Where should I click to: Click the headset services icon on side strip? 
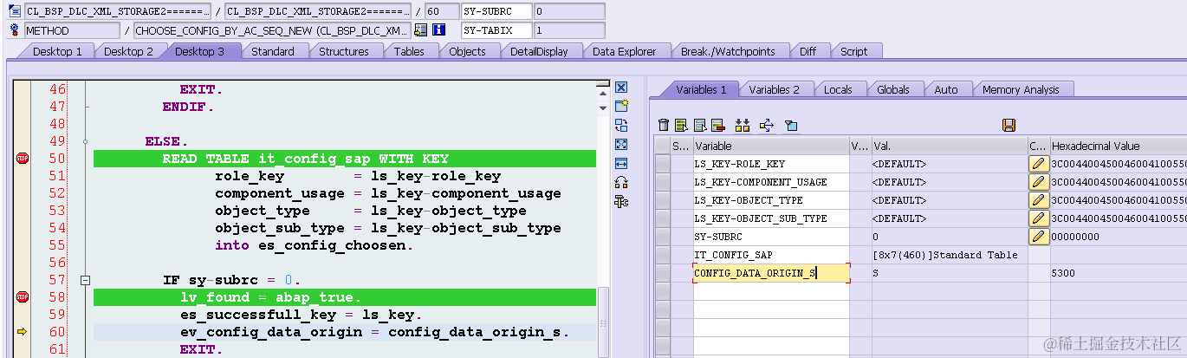(621, 182)
